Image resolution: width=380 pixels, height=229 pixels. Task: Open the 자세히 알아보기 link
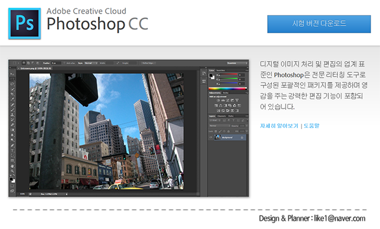click(279, 126)
